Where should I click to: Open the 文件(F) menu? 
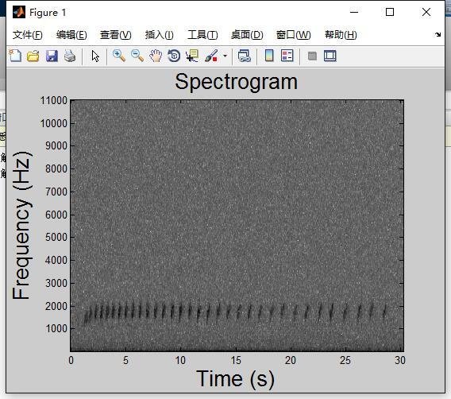click(x=28, y=35)
